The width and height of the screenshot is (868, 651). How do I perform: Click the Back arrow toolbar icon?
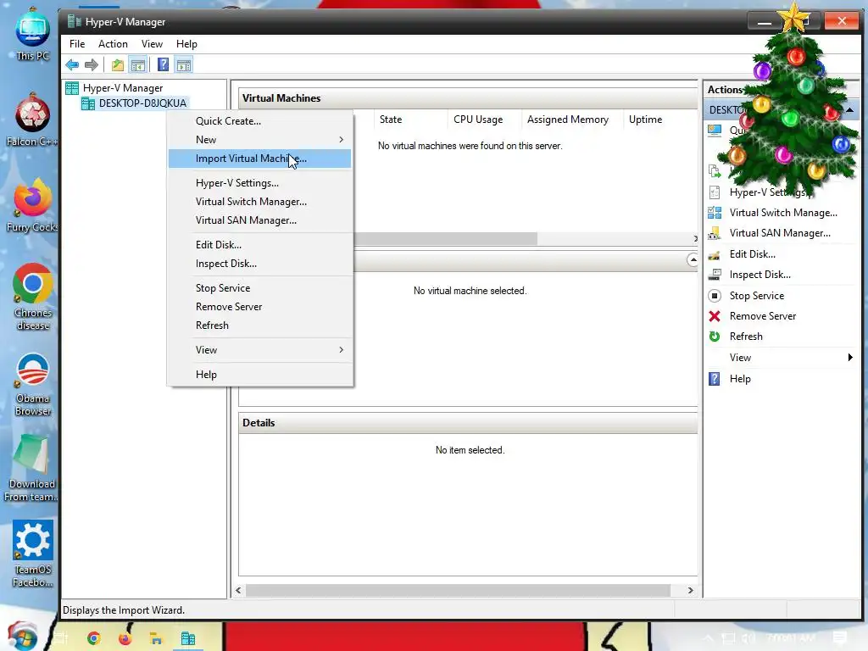point(72,65)
